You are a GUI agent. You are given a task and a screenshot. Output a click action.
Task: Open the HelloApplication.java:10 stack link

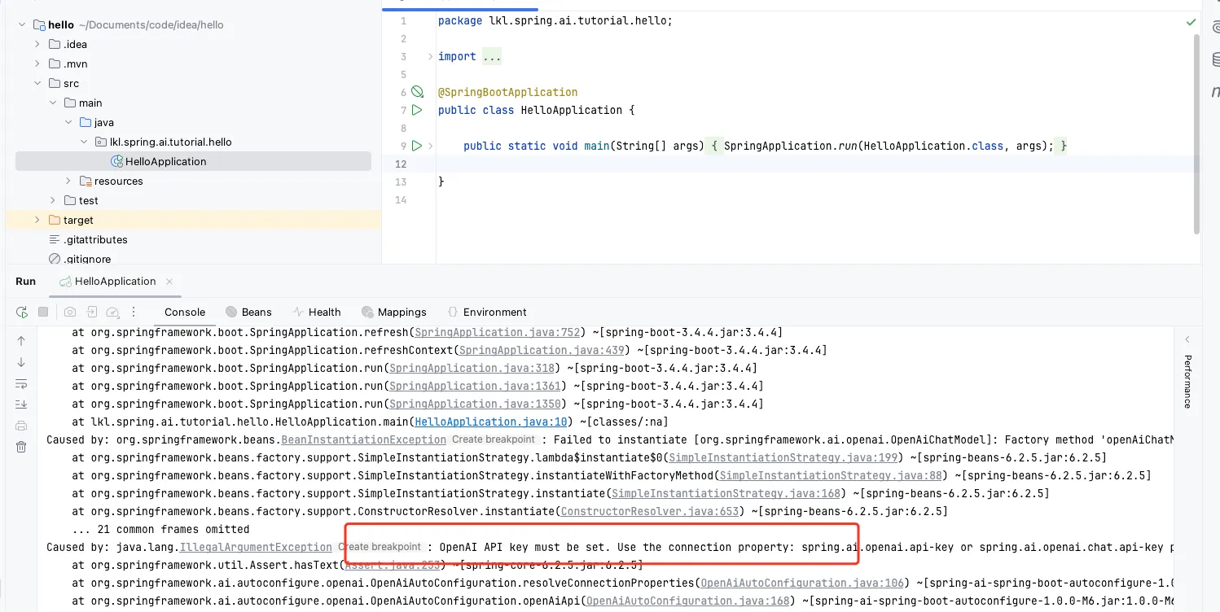click(490, 422)
